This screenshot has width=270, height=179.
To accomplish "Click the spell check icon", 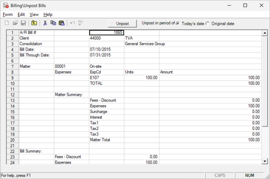I will 81,23.
